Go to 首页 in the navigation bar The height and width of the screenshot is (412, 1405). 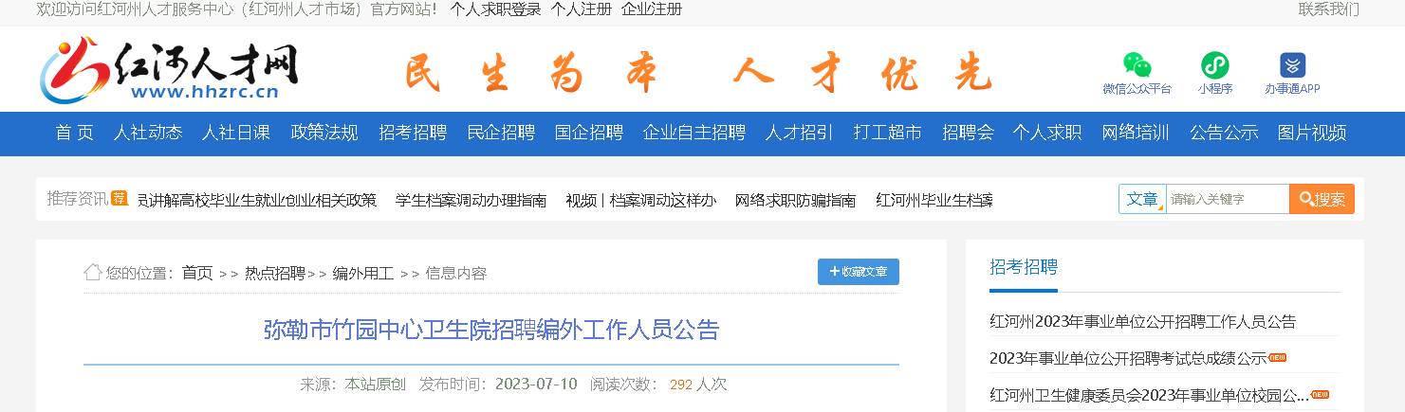(x=75, y=133)
